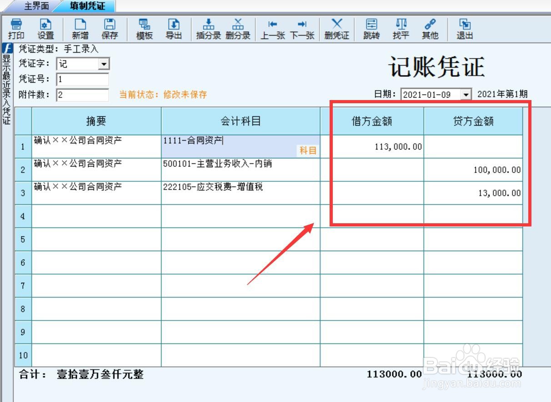Click the 会计科目 column header
This screenshot has width=551, height=402.
coord(241,121)
